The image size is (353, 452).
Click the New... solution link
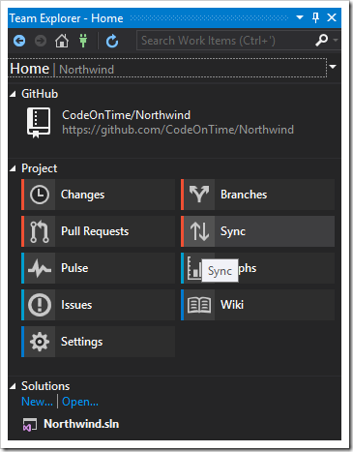pos(37,402)
